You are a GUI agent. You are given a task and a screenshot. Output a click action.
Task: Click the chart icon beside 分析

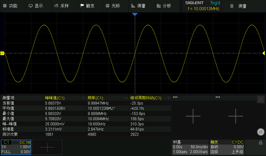coord(159,6)
